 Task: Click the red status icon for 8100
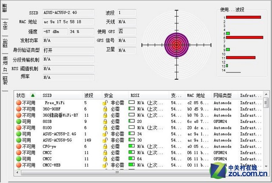point(19,128)
